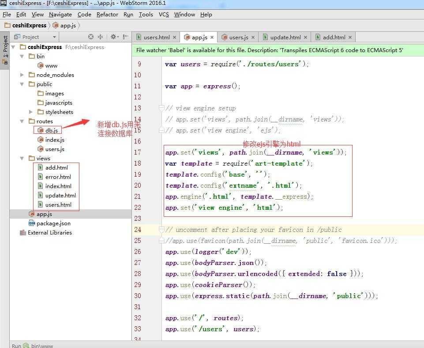Switch to the users.html editor tab
This screenshot has width=424, height=348.
coord(157,38)
